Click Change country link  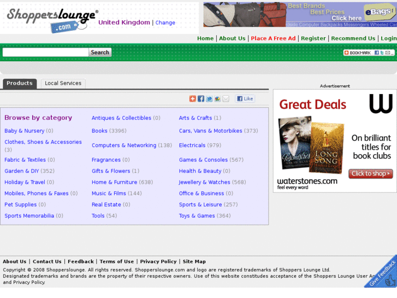click(165, 22)
